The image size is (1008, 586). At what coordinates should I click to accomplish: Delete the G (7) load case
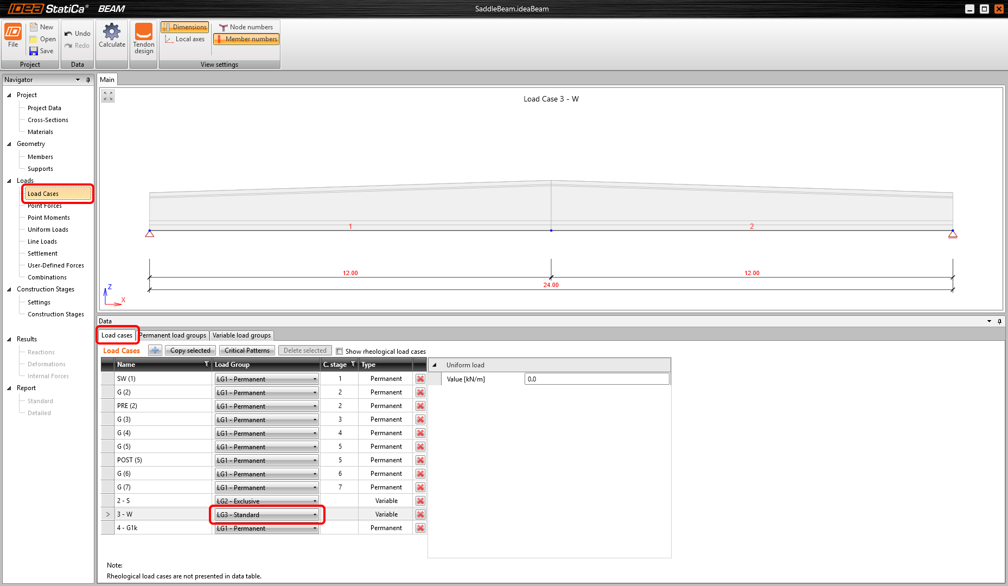(420, 487)
